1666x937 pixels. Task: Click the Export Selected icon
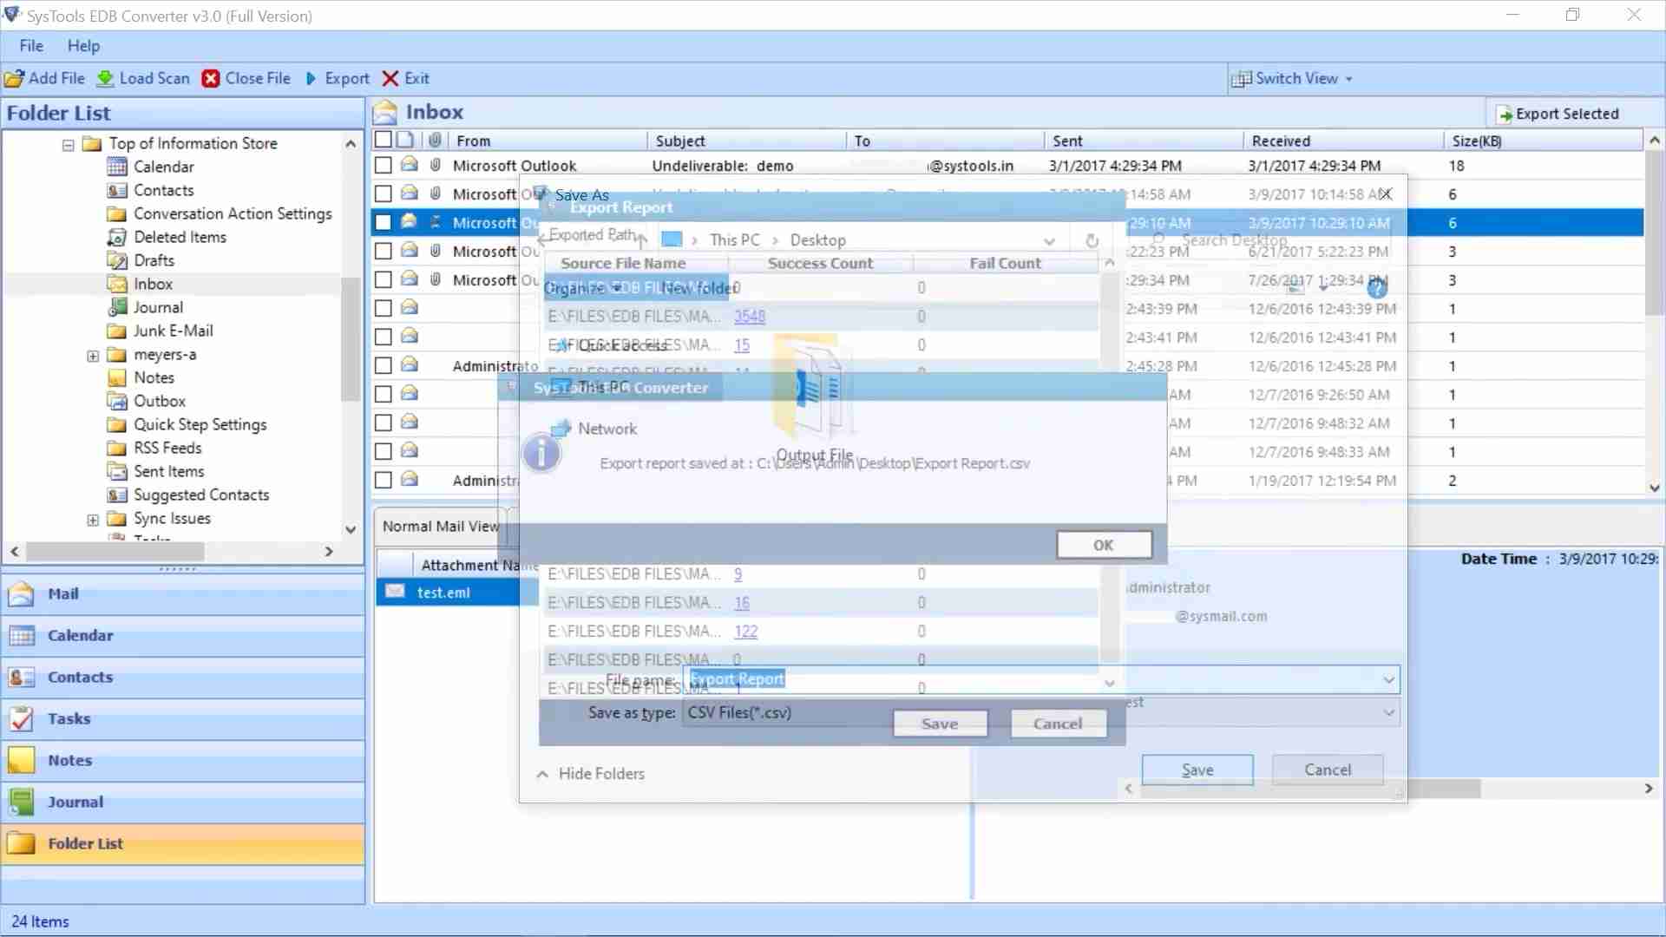[1504, 113]
